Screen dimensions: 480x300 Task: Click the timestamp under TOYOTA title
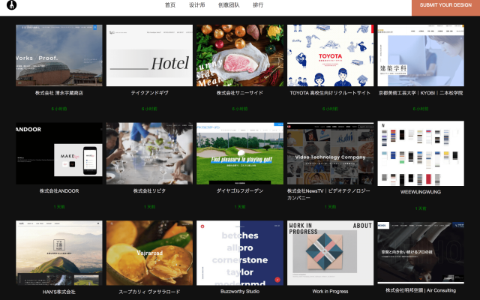pyautogui.click(x=330, y=109)
